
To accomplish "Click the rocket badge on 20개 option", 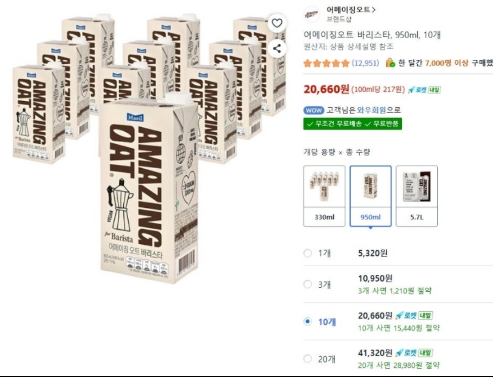I will tap(414, 353).
